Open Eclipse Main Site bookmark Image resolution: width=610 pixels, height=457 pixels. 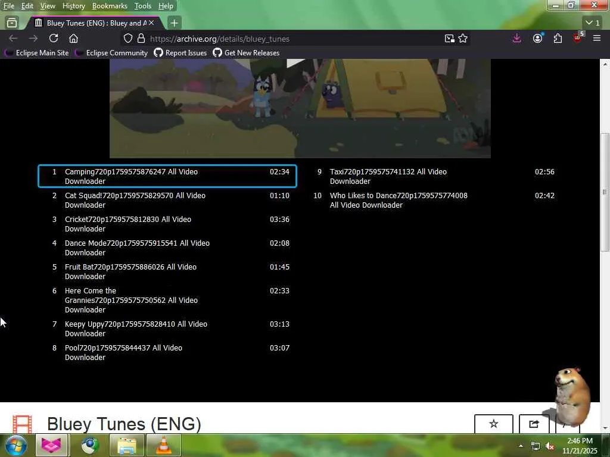click(x=38, y=52)
